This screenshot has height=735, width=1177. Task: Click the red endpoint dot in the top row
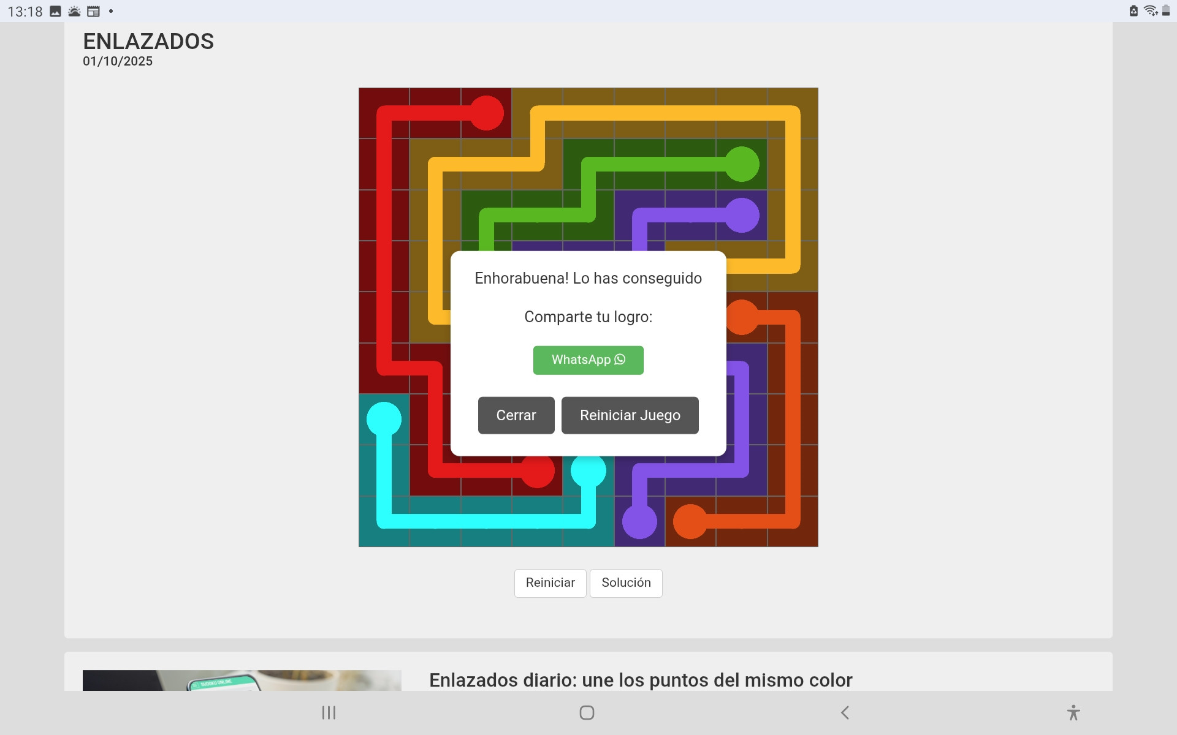[487, 113]
